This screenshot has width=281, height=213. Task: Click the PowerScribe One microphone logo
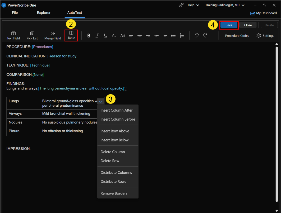coord(4,5)
